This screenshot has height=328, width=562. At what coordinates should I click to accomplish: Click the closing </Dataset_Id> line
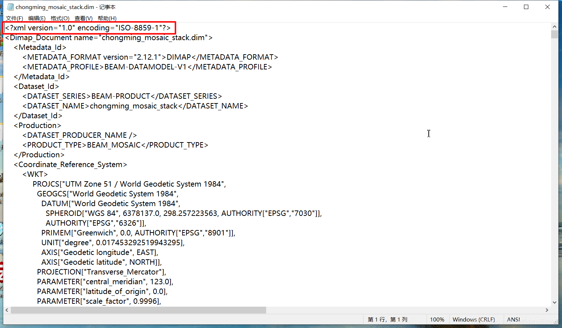(x=38, y=116)
